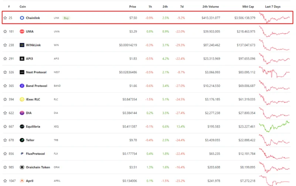Click Band Protocol 7d change -27.0%
Image resolution: width=296 pixels, height=186 pixels.
coord(180,86)
